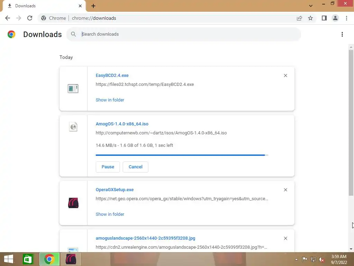Open the browser side panel
The image size is (354, 266).
tap(324, 18)
